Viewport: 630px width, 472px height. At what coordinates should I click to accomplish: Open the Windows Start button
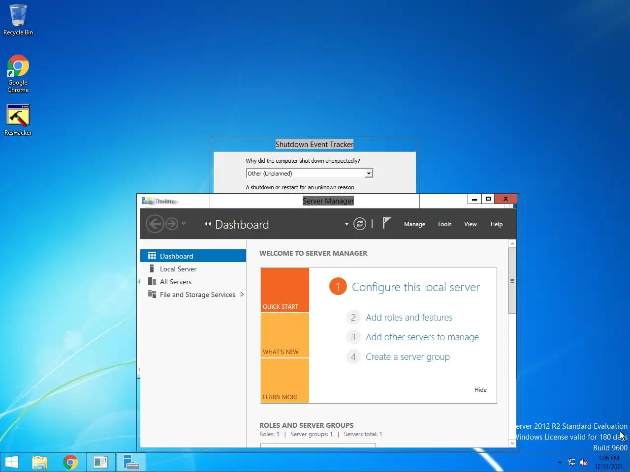tap(11, 462)
